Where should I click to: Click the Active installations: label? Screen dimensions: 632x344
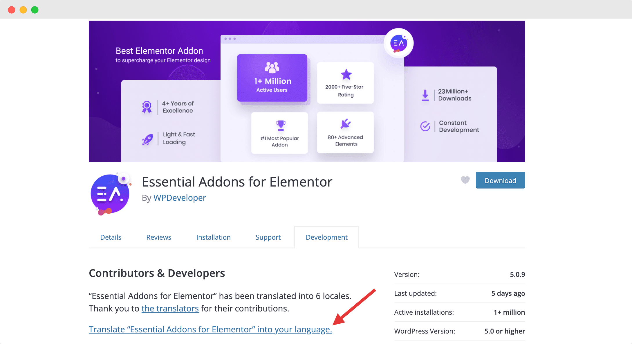(x=424, y=312)
